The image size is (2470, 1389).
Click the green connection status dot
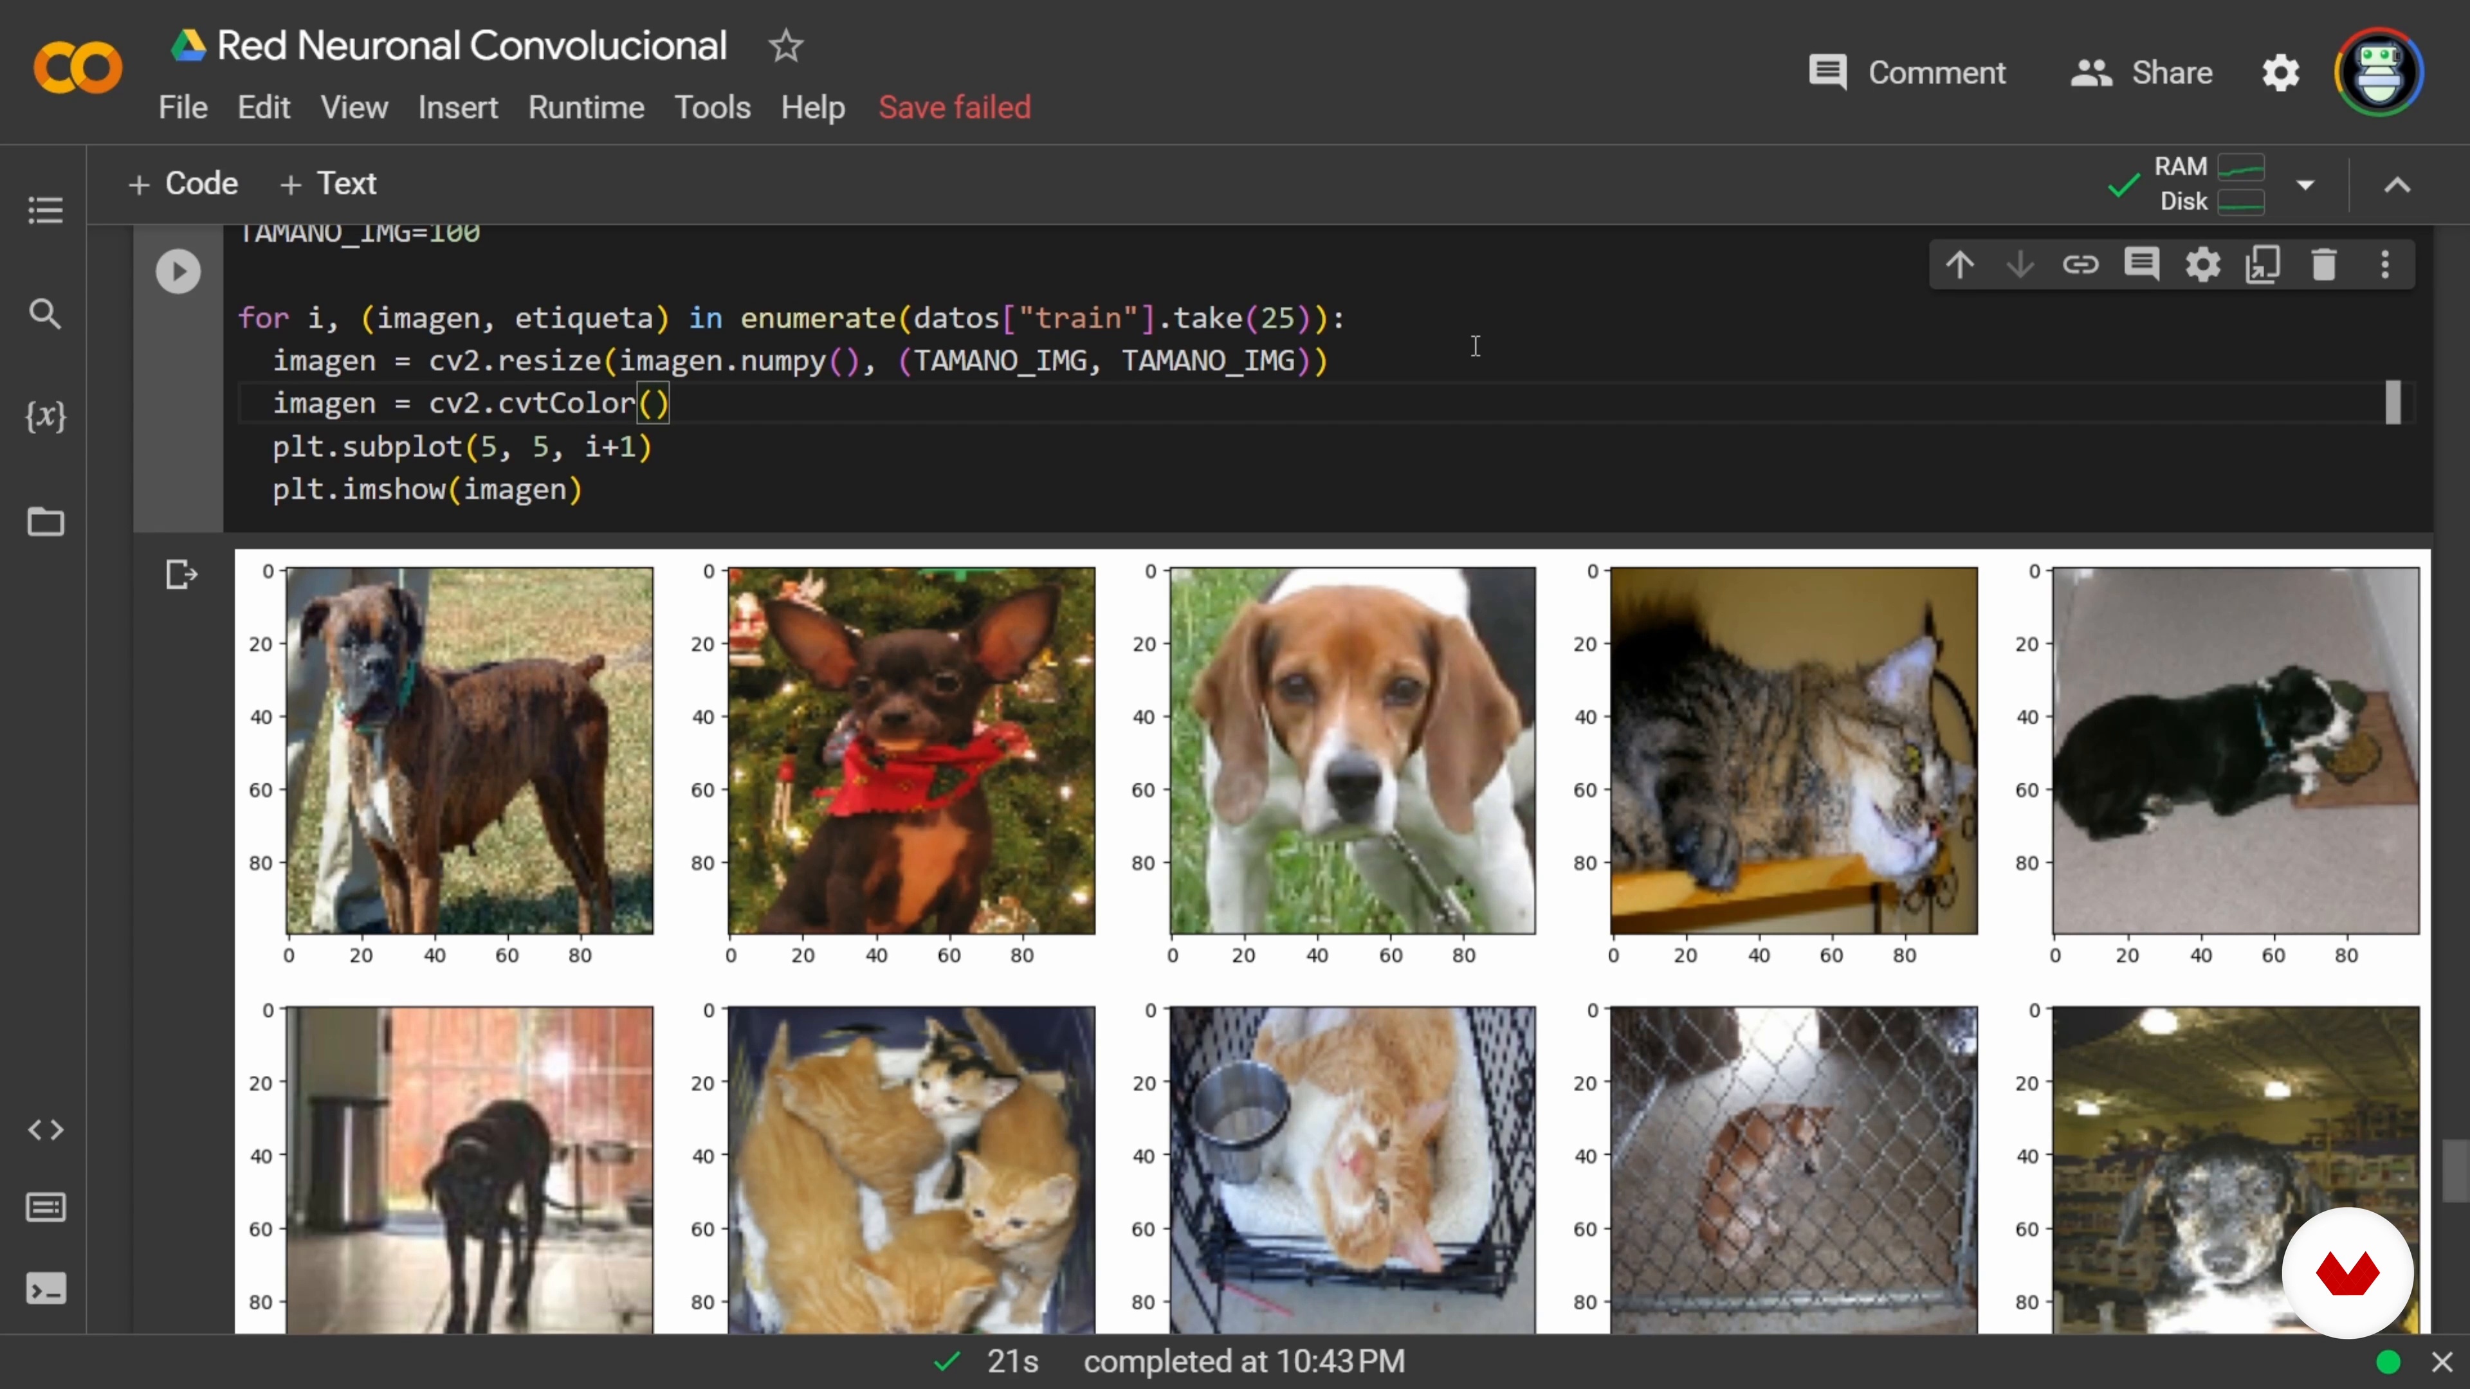pyautogui.click(x=2388, y=1362)
